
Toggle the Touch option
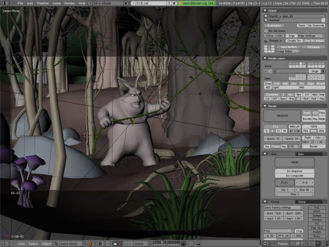coord(302,25)
